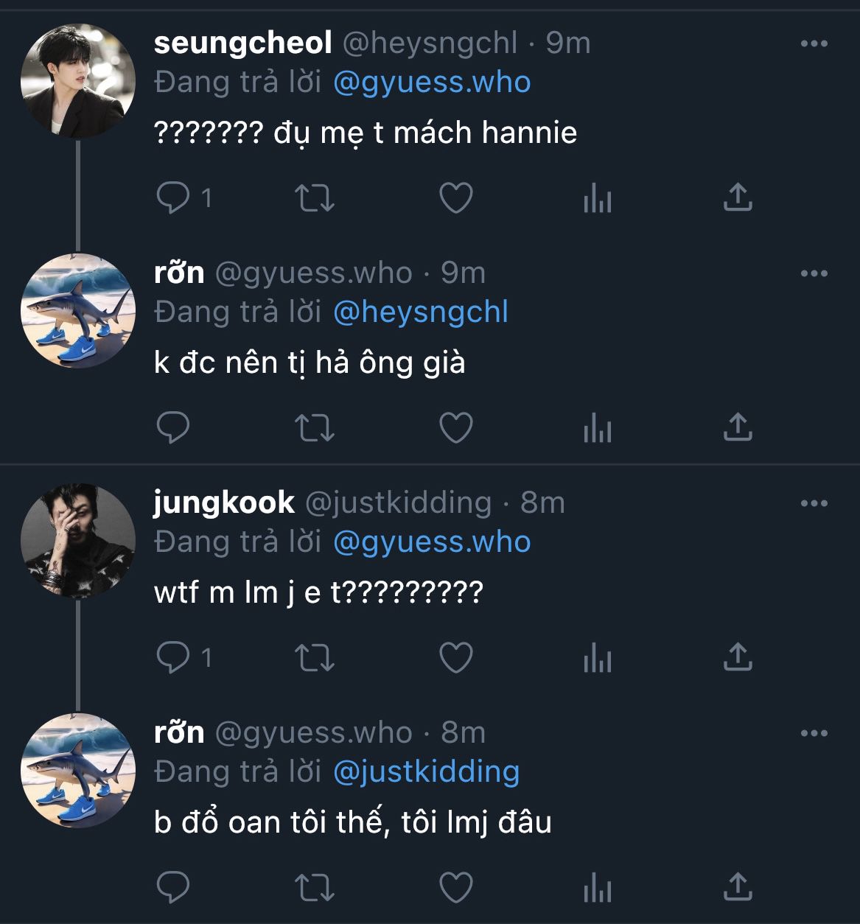
Task: Open more options on the last rỡn reply
Action: coord(814,734)
